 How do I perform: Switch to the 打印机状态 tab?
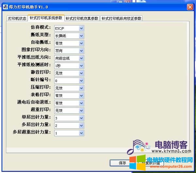click(x=17, y=19)
